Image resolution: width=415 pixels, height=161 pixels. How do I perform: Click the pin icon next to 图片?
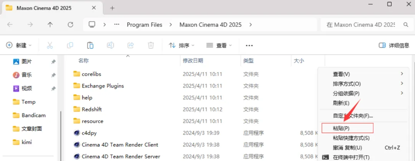[53, 61]
